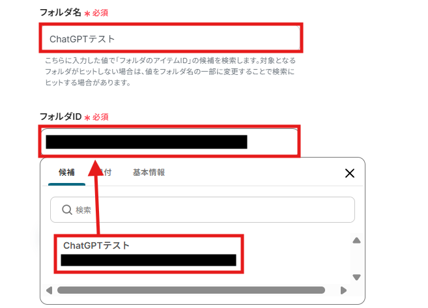Click the 必須 marker beside フォルダ名
Viewport: 428px width, 308px height.
coord(100,13)
